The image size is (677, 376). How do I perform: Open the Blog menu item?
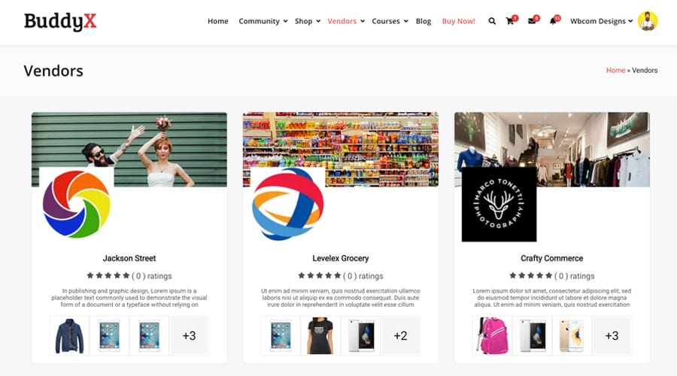423,21
